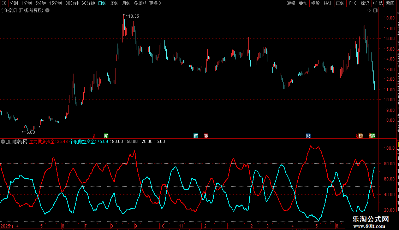
Task: Switch to 分时 intraday chart
Action: (14, 3)
